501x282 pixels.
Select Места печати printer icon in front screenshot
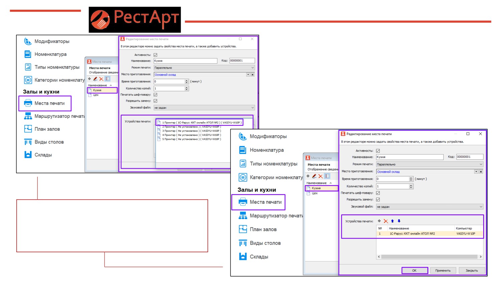(243, 202)
